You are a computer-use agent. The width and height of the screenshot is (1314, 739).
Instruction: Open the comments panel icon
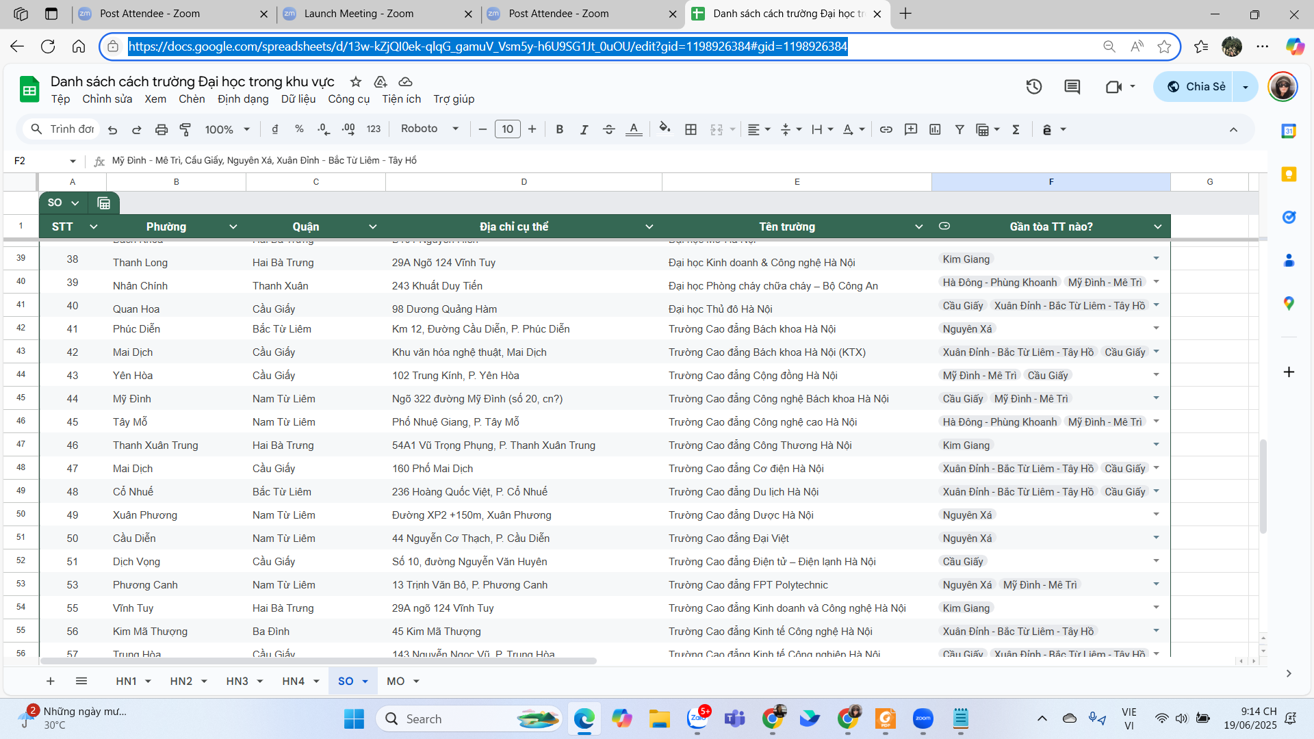tap(1072, 87)
